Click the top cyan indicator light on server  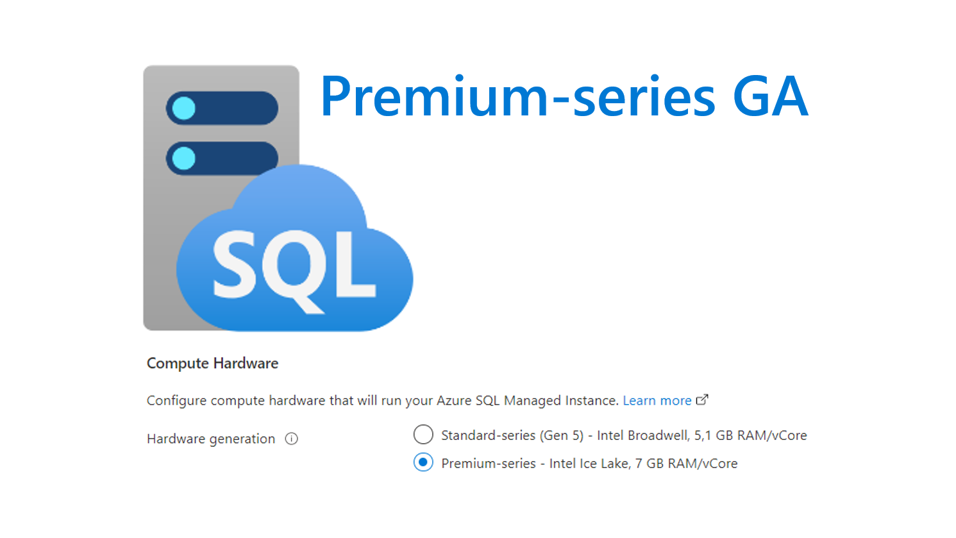(x=184, y=108)
